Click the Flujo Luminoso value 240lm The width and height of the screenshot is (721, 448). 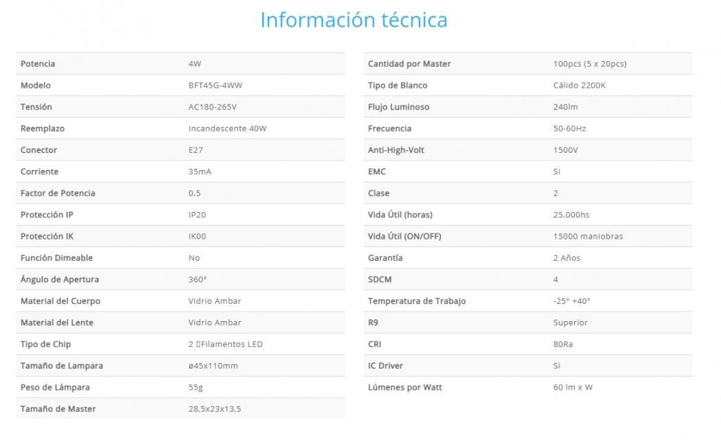[565, 107]
